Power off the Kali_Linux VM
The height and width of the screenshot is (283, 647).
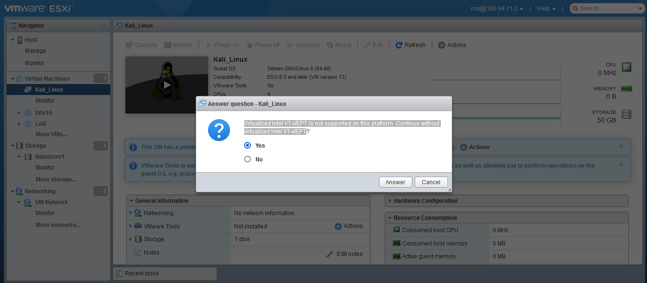click(x=263, y=45)
